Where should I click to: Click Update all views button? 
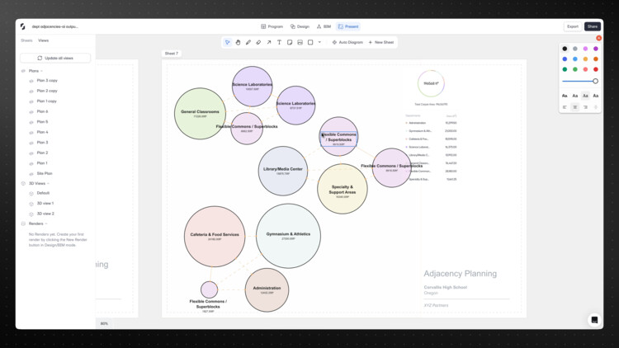(x=55, y=59)
